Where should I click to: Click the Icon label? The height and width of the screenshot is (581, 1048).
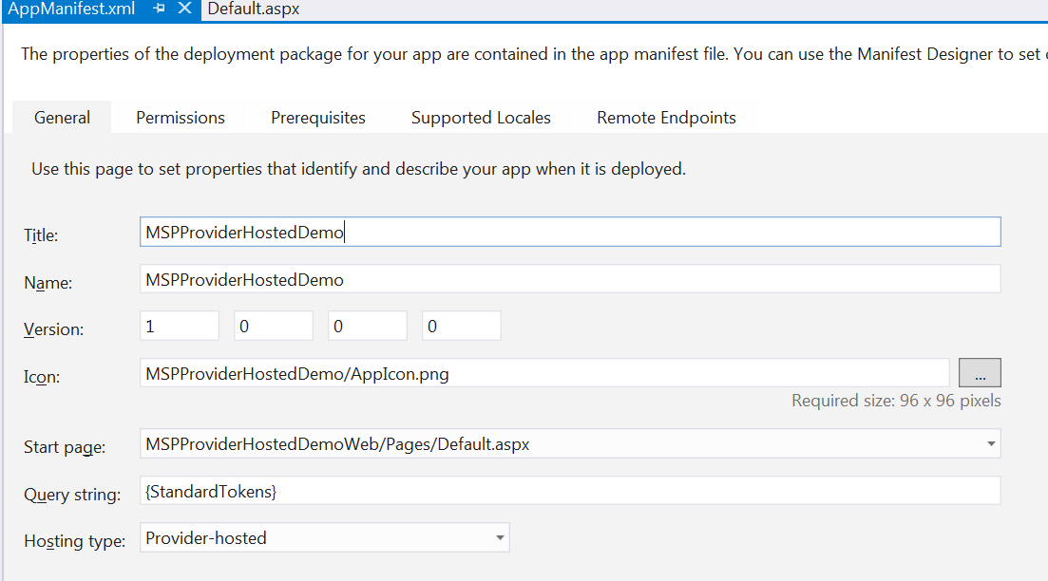(42, 377)
